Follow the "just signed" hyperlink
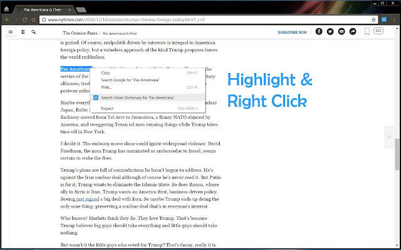 (x=88, y=199)
